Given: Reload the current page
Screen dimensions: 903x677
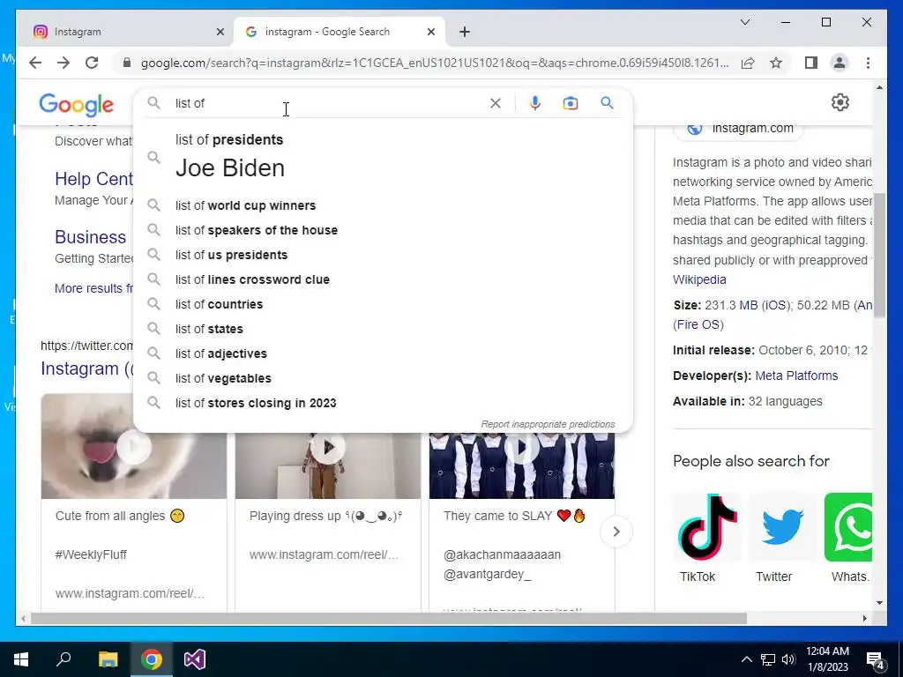Looking at the screenshot, I should click(92, 63).
